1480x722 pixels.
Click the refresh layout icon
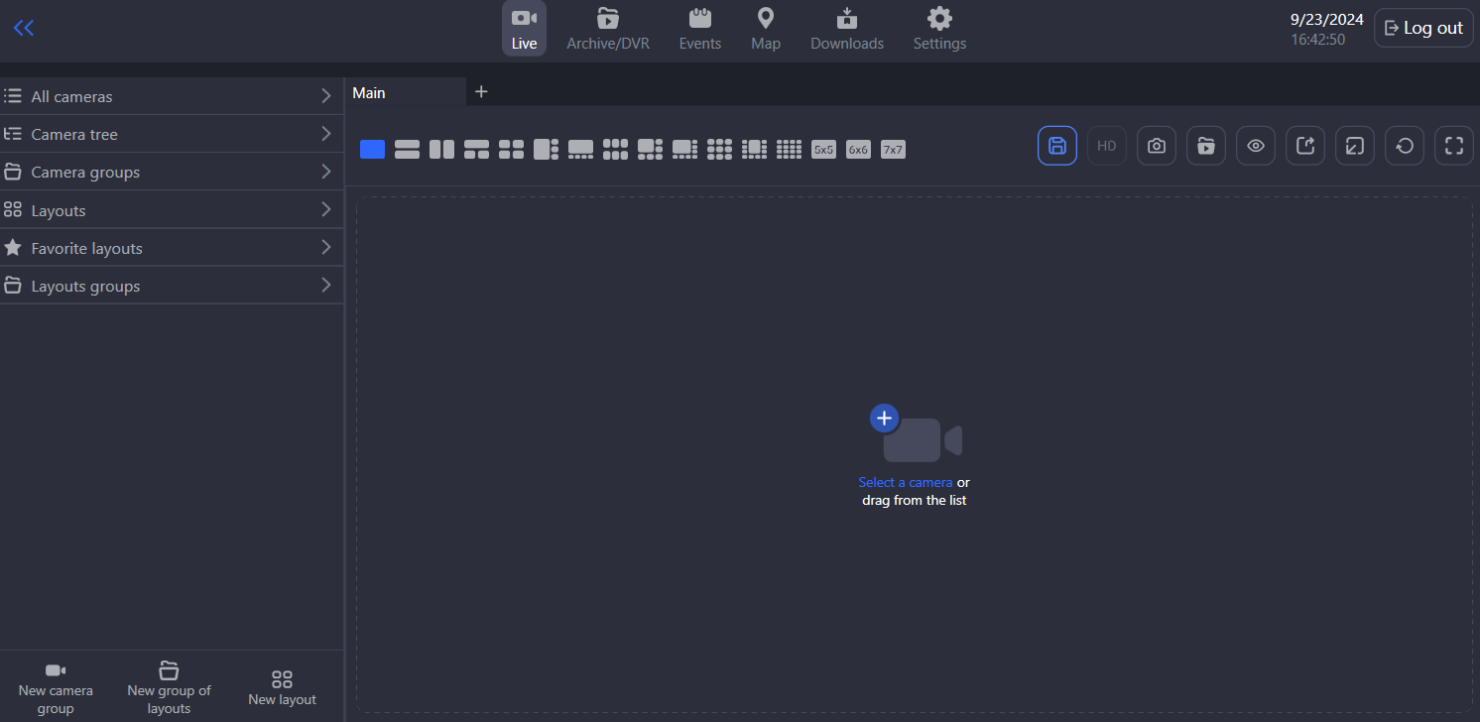click(1404, 146)
